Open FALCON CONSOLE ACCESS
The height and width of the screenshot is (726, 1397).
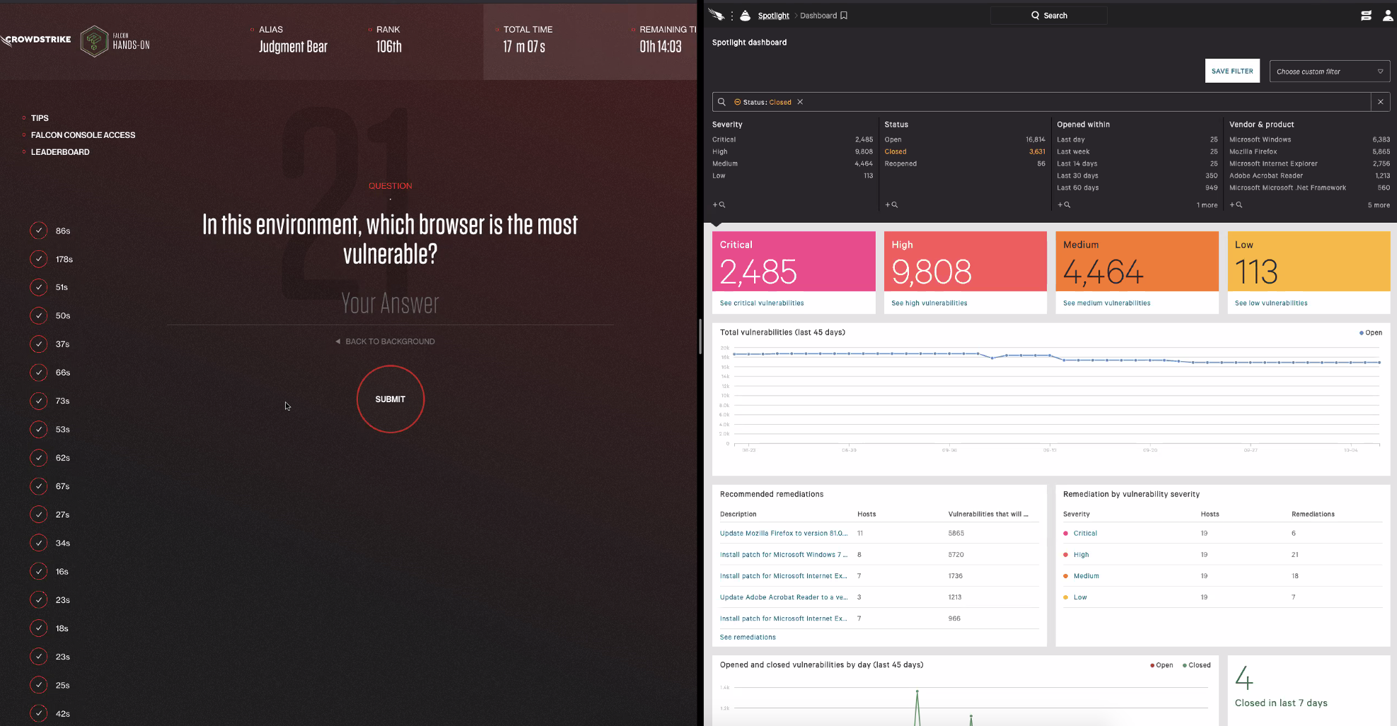[83, 135]
